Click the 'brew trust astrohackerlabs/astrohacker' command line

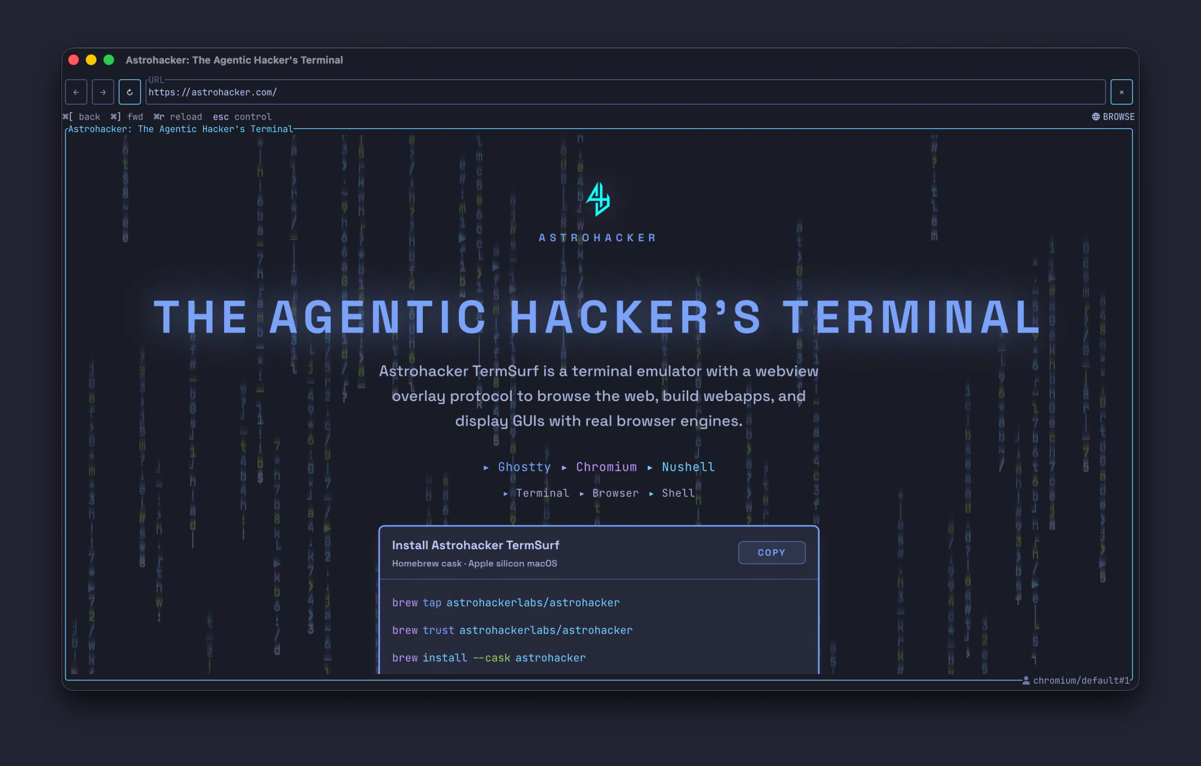coord(512,630)
